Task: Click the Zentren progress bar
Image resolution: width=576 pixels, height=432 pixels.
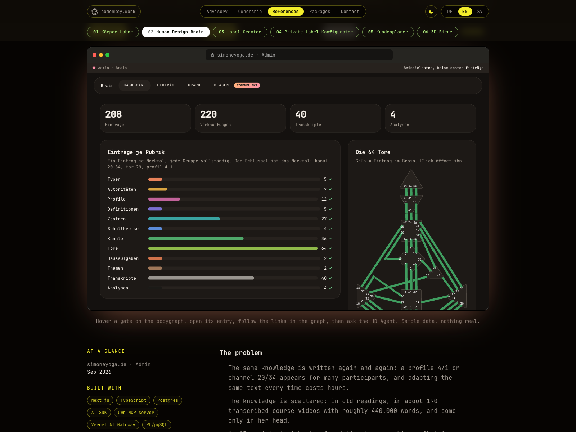Action: coord(233,219)
